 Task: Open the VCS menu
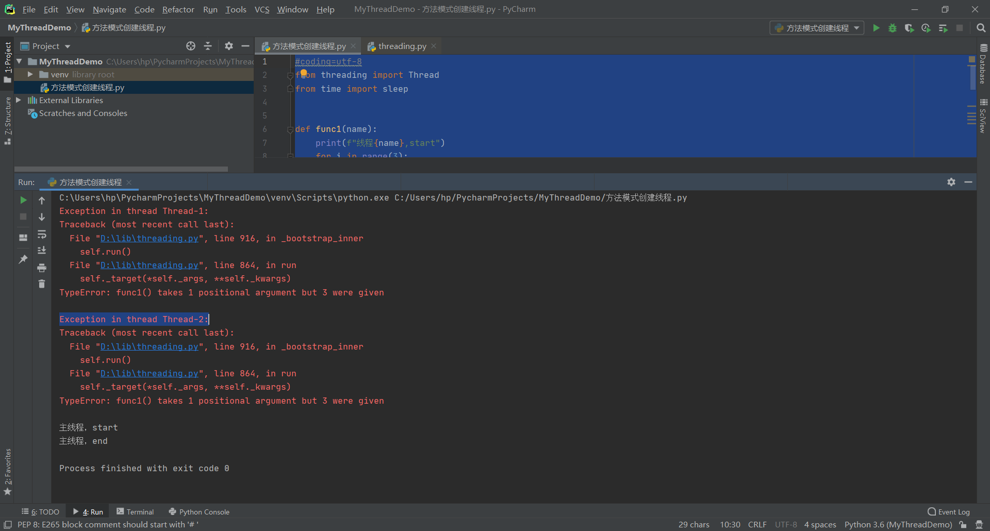pyautogui.click(x=262, y=9)
